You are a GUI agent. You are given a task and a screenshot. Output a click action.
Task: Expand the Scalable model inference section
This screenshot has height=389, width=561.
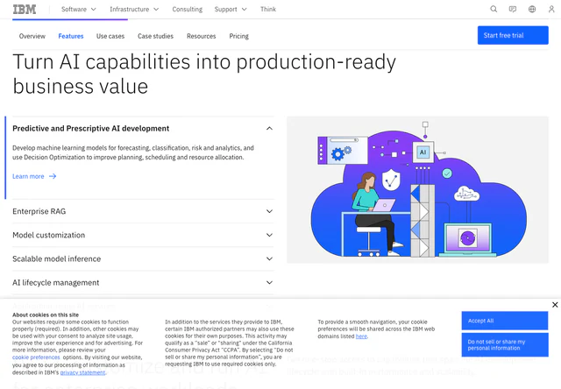(143, 258)
